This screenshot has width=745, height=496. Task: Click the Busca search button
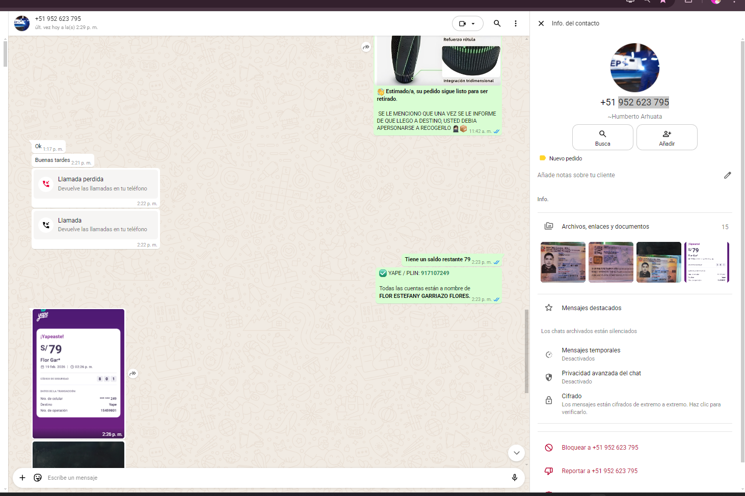click(602, 137)
